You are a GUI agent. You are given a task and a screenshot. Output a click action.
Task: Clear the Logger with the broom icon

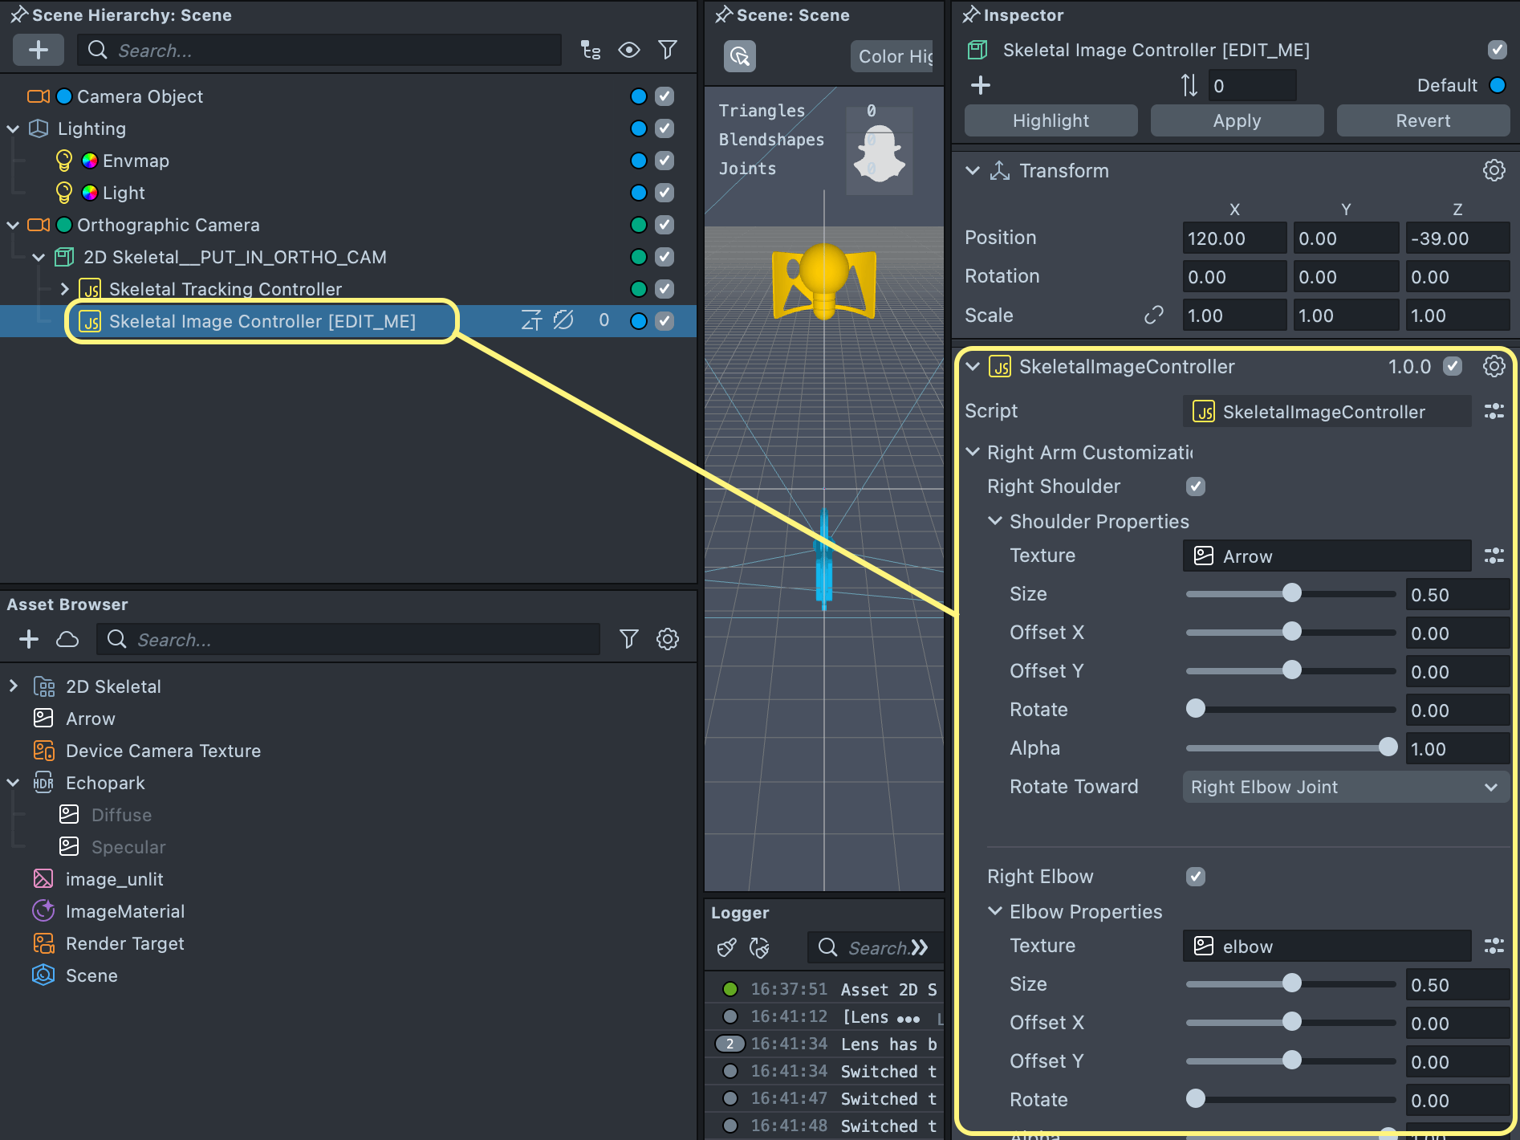point(726,947)
